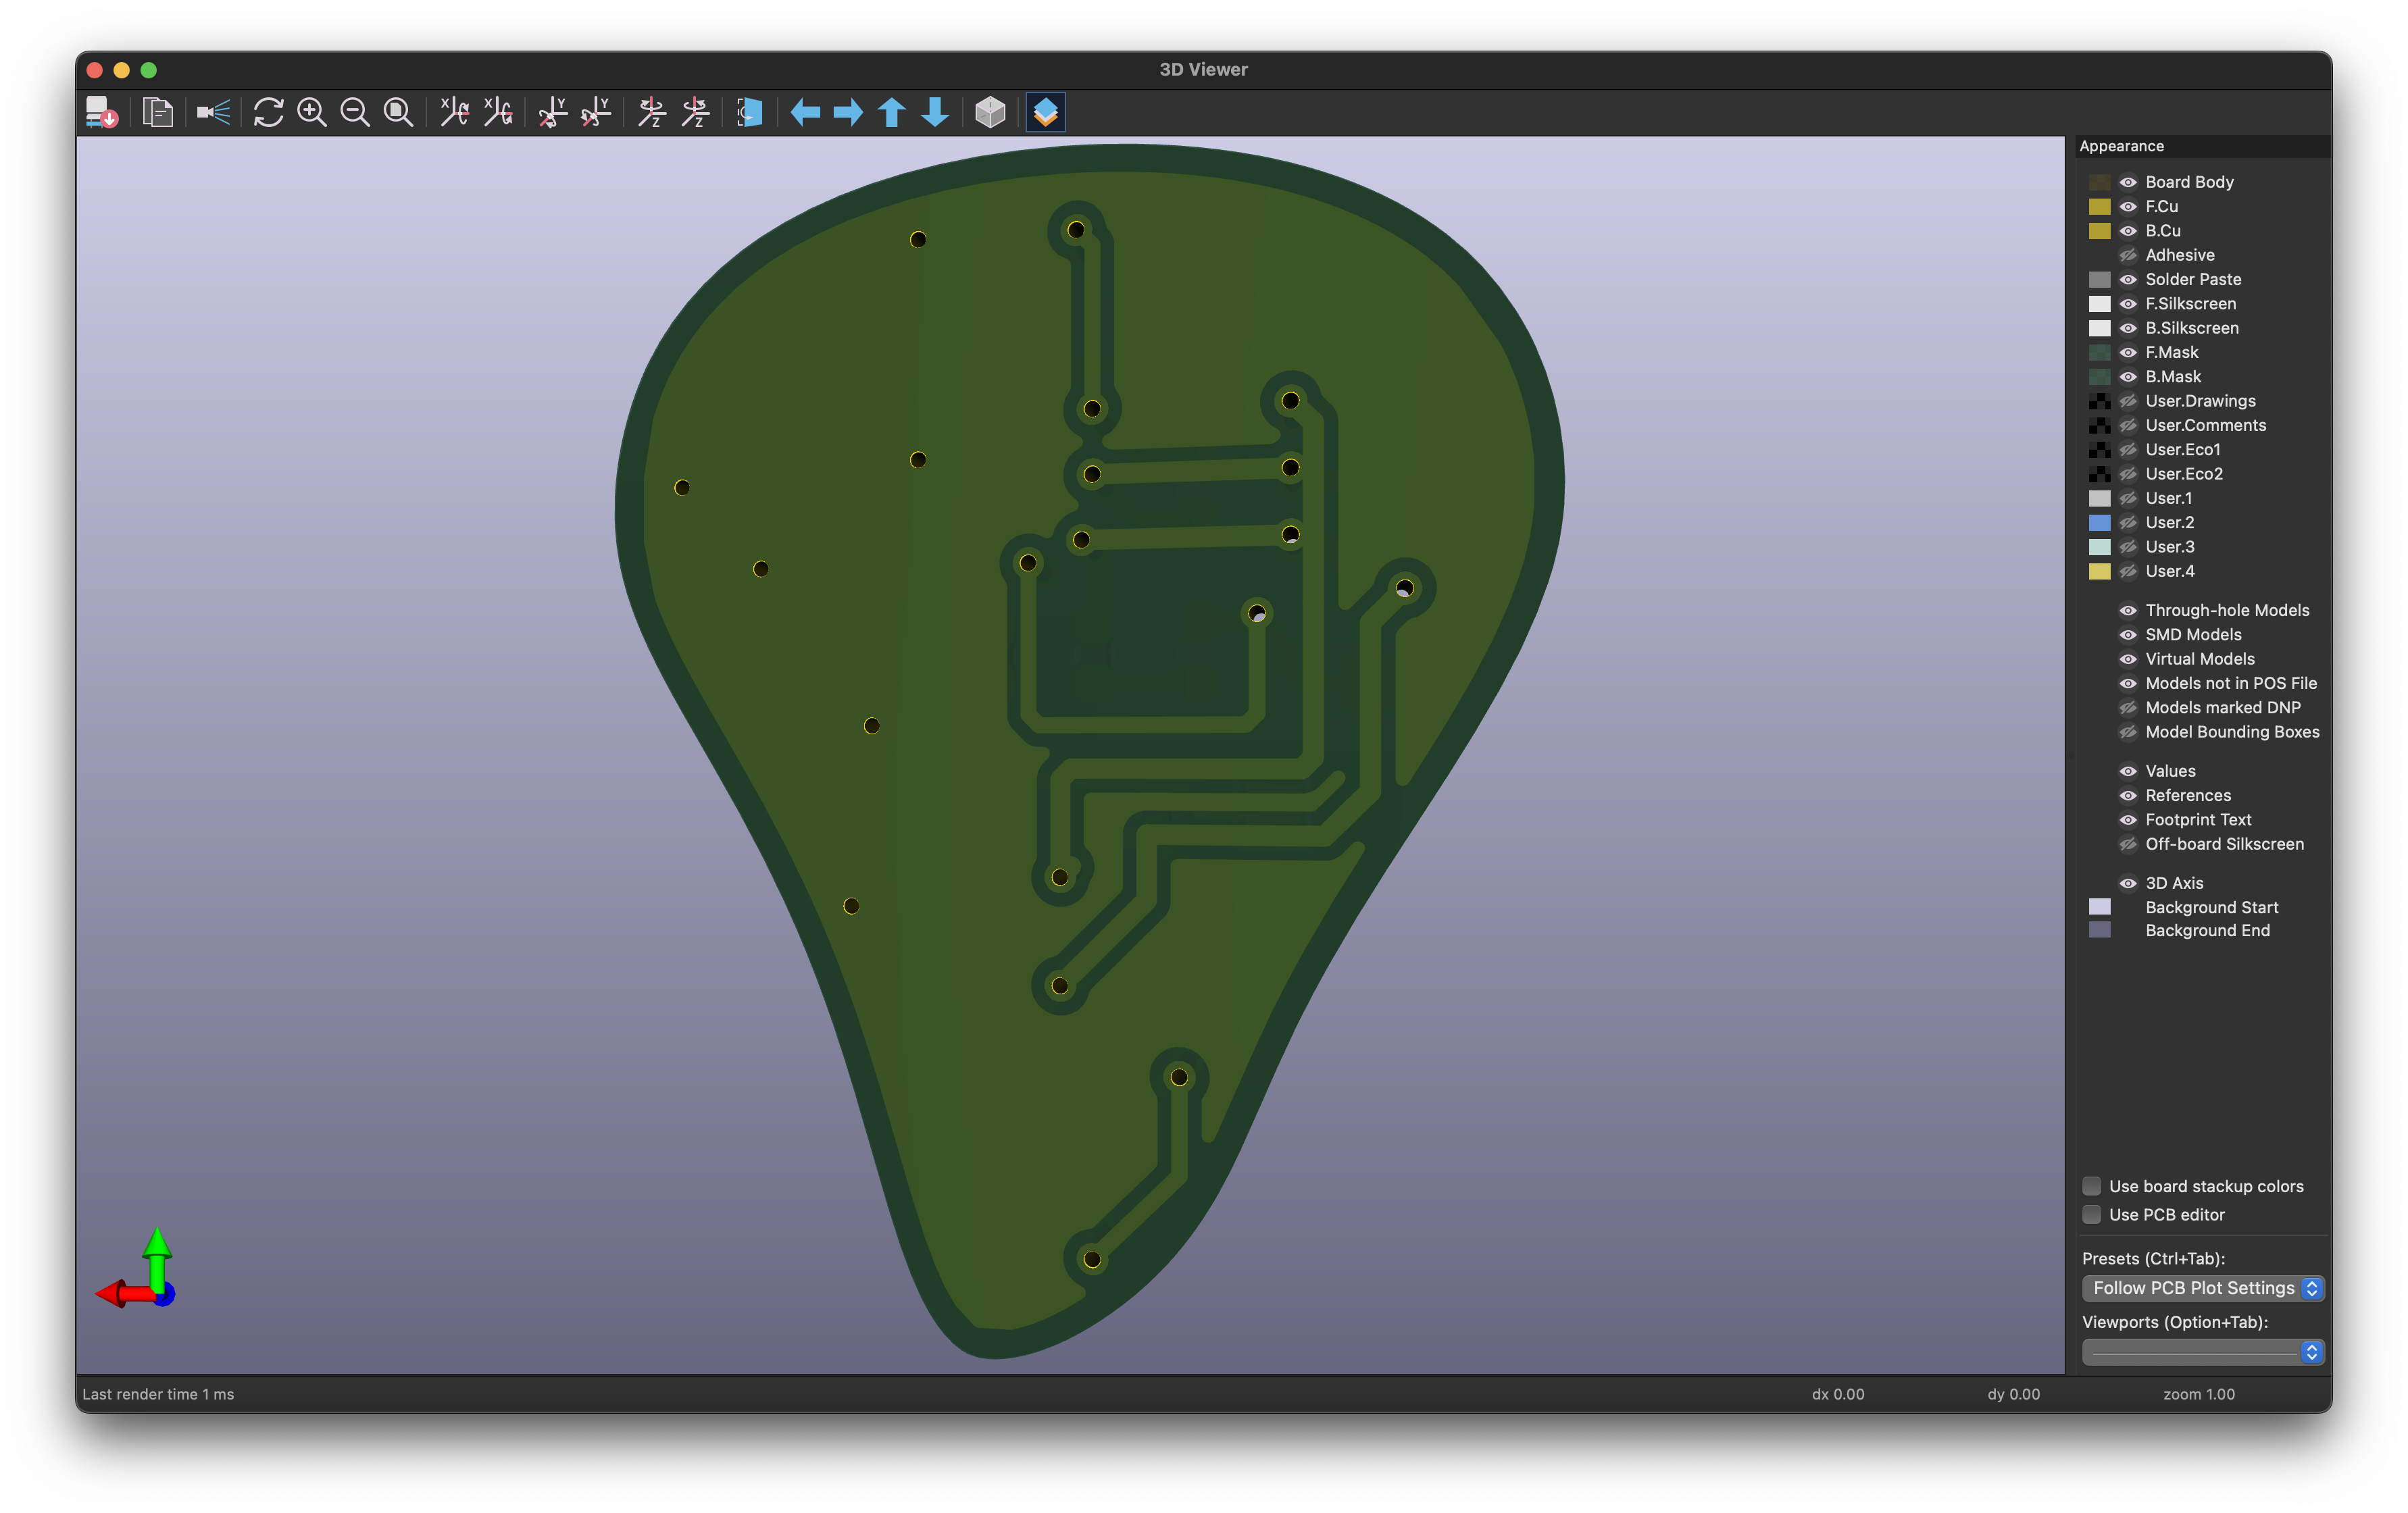This screenshot has height=1513, width=2408.
Task: Open the raytracing render options
Action: pyautogui.click(x=214, y=112)
